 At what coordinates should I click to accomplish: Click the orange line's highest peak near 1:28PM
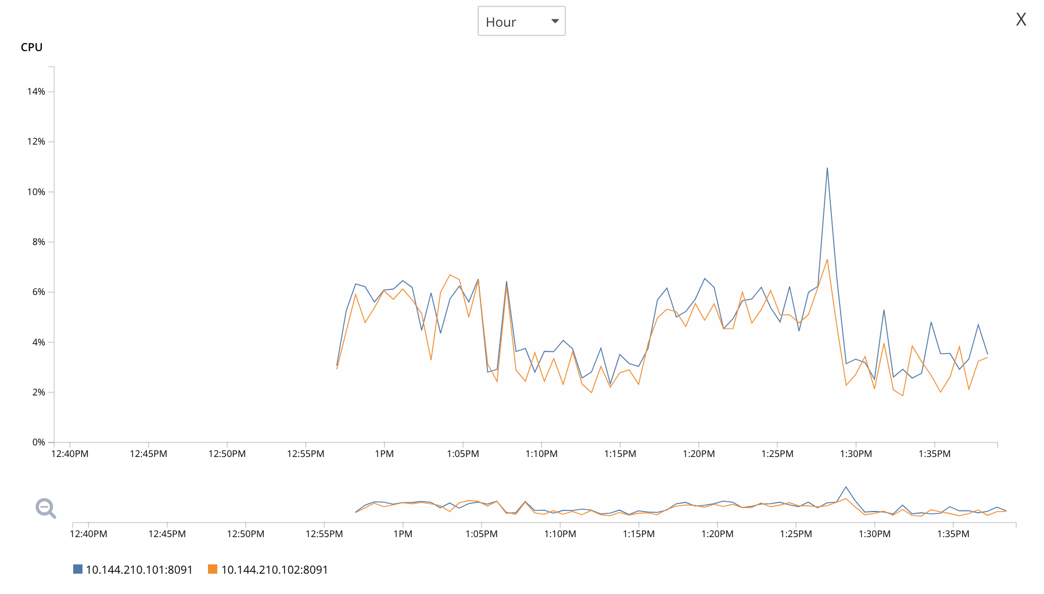827,260
